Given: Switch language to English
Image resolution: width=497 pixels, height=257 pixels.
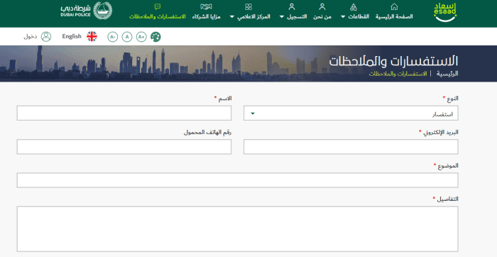Looking at the screenshot, I should tap(72, 36).
